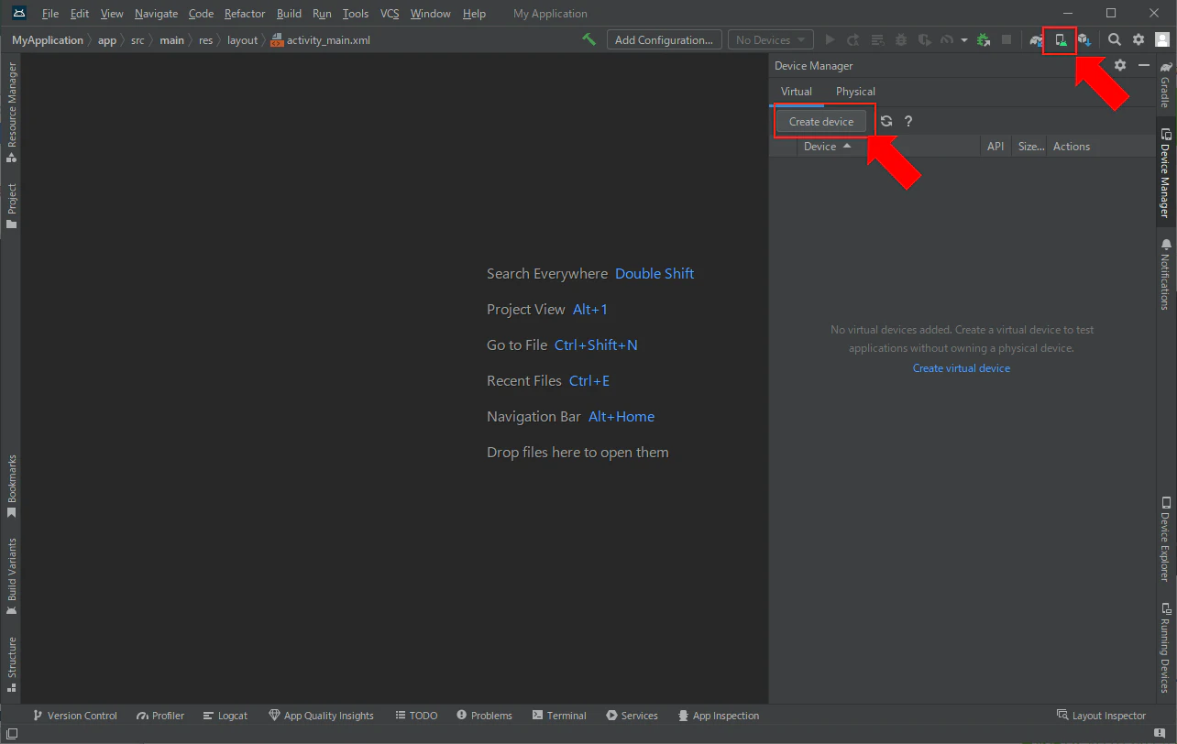
Task: Click the Make Project hammer icon
Action: [x=589, y=39]
